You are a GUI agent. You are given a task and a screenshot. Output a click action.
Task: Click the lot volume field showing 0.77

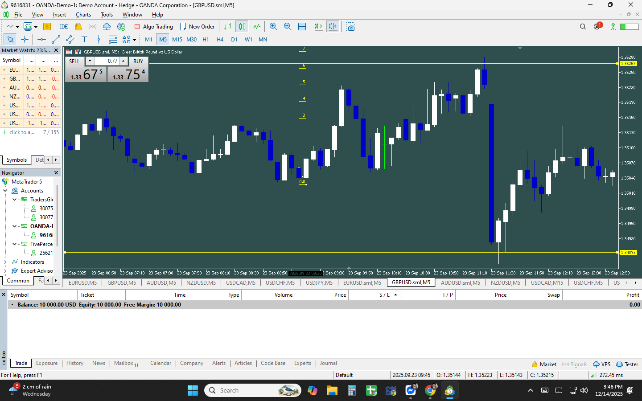(x=106, y=61)
